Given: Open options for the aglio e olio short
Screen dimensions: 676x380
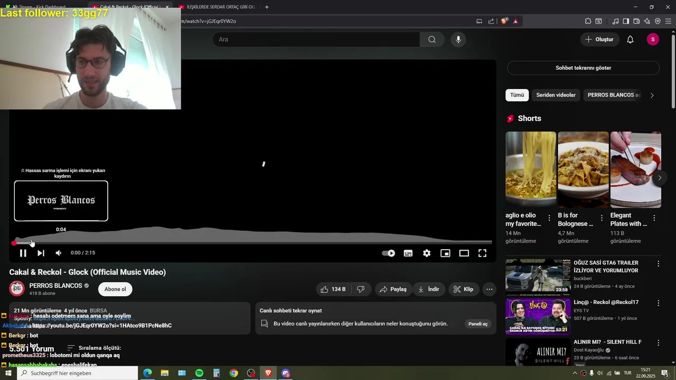Looking at the screenshot, I should coord(549,218).
